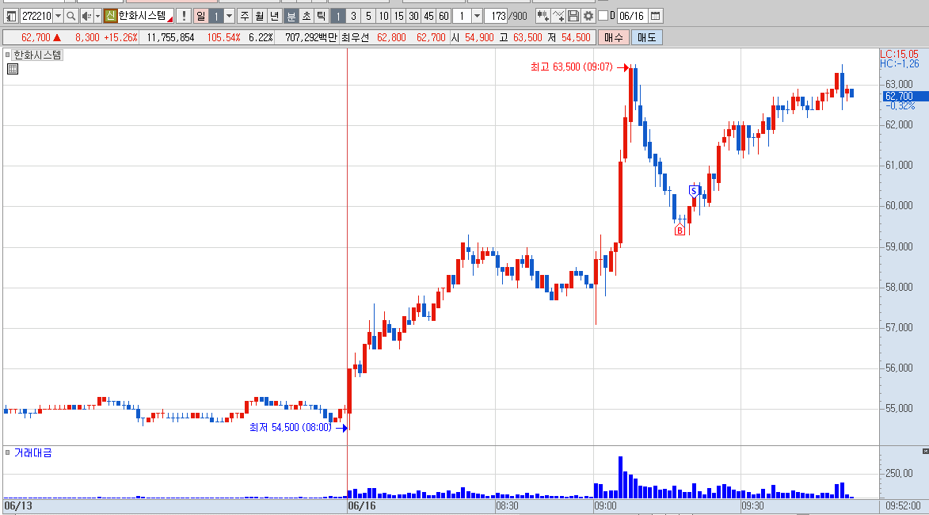Select the 60 minute interval tab
Viewport: 929px width, 515px height.
click(444, 16)
